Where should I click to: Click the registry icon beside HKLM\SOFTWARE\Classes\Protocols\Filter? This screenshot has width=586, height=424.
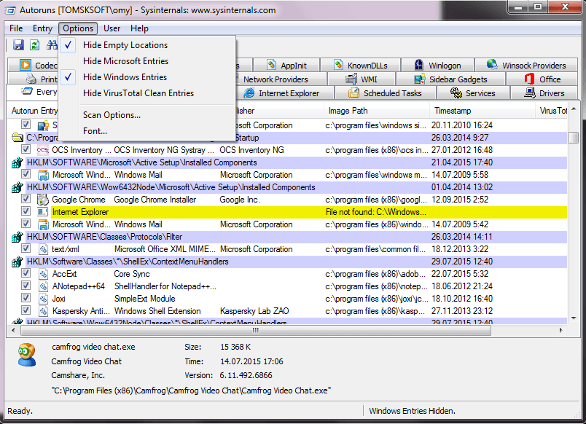(x=17, y=237)
